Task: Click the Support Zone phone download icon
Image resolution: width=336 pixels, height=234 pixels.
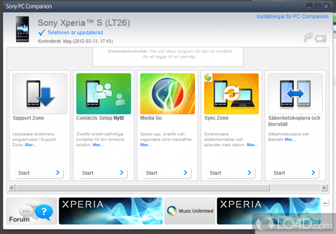Action: pyautogui.click(x=40, y=94)
